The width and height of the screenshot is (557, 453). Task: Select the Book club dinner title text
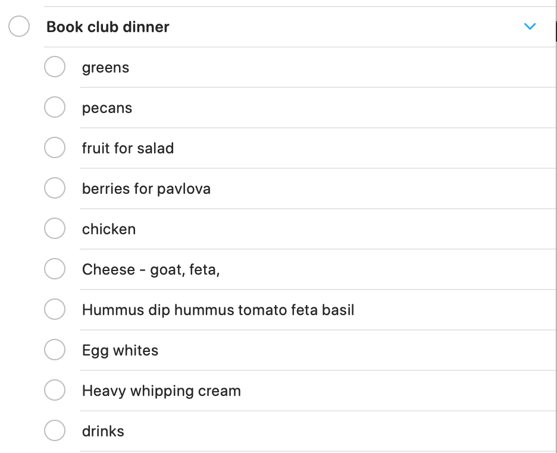coord(108,27)
